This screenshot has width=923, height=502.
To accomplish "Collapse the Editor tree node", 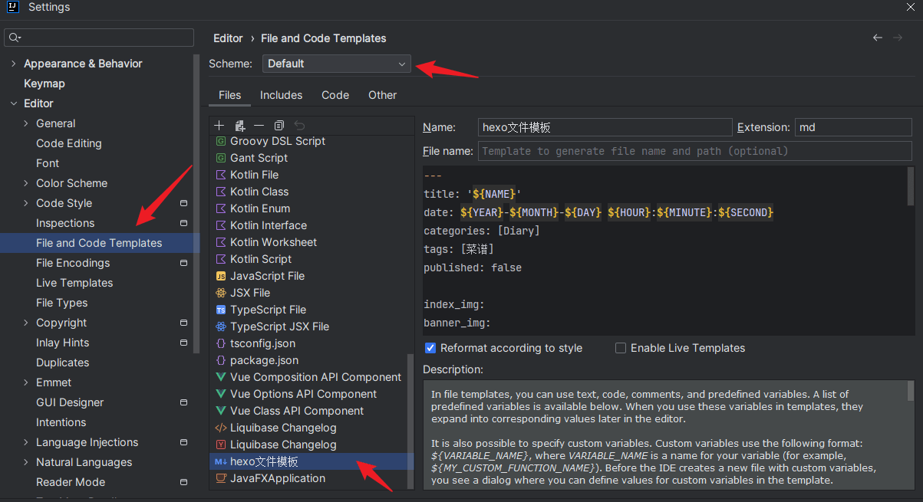I will (x=13, y=103).
